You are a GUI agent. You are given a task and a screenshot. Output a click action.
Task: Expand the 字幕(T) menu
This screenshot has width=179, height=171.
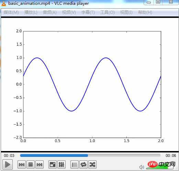click(x=88, y=12)
